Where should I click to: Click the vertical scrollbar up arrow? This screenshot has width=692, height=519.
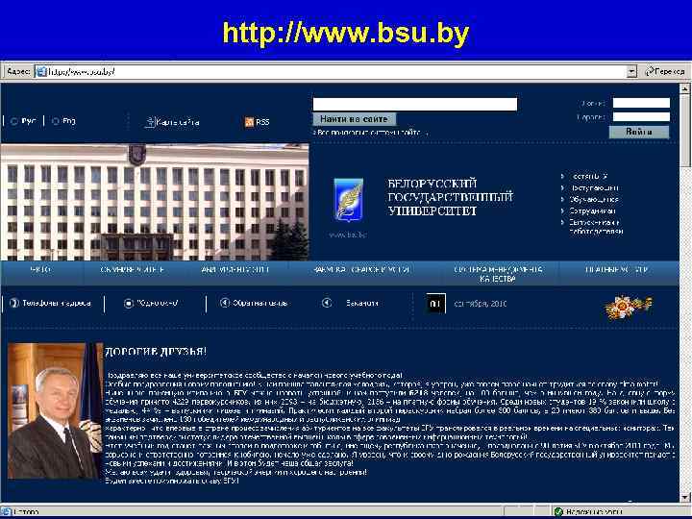(685, 88)
